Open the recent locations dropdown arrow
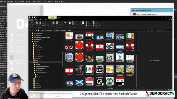Screen dimensions: 177x99 click(35, 31)
